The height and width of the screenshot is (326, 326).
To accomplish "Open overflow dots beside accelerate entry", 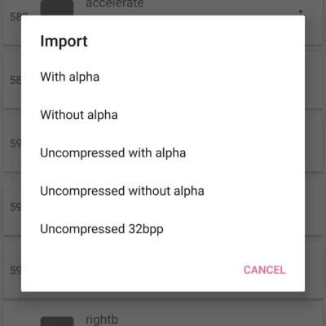I will (x=301, y=11).
